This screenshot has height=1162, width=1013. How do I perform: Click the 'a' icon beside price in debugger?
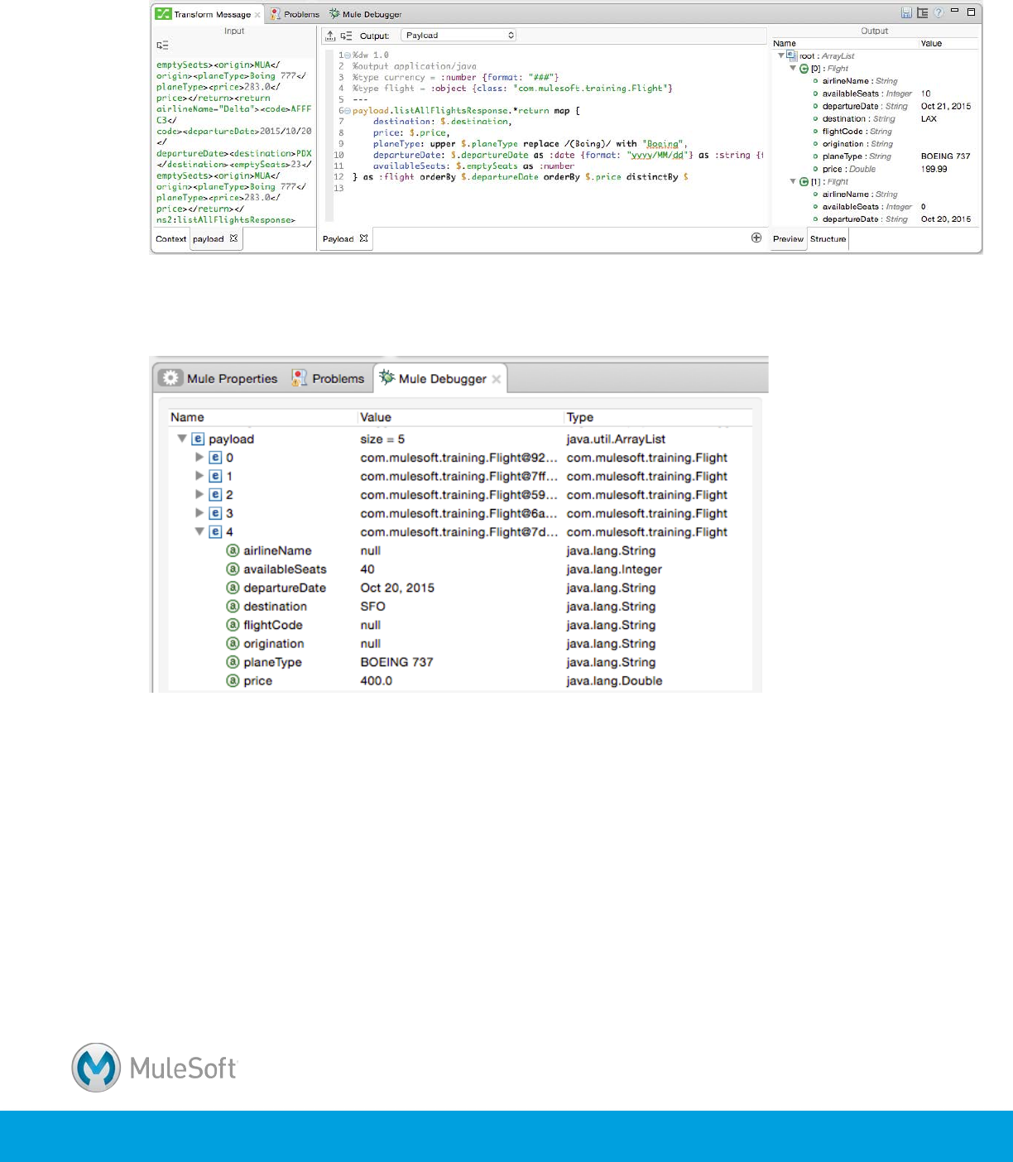click(233, 680)
